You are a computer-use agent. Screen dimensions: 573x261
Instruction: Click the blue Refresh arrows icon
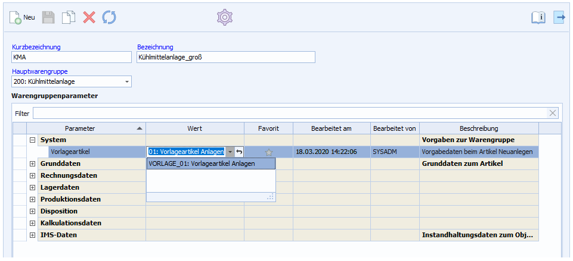pos(109,18)
